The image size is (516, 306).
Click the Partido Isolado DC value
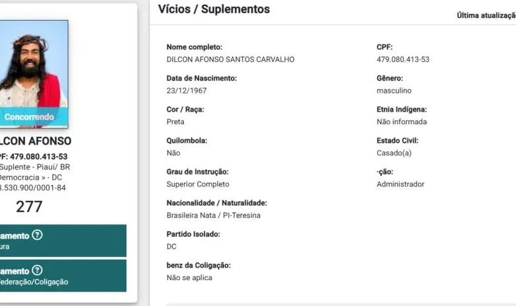(x=171, y=247)
